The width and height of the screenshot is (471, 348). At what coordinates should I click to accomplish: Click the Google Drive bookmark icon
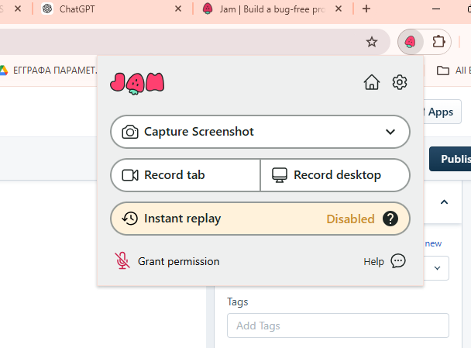(x=3, y=71)
